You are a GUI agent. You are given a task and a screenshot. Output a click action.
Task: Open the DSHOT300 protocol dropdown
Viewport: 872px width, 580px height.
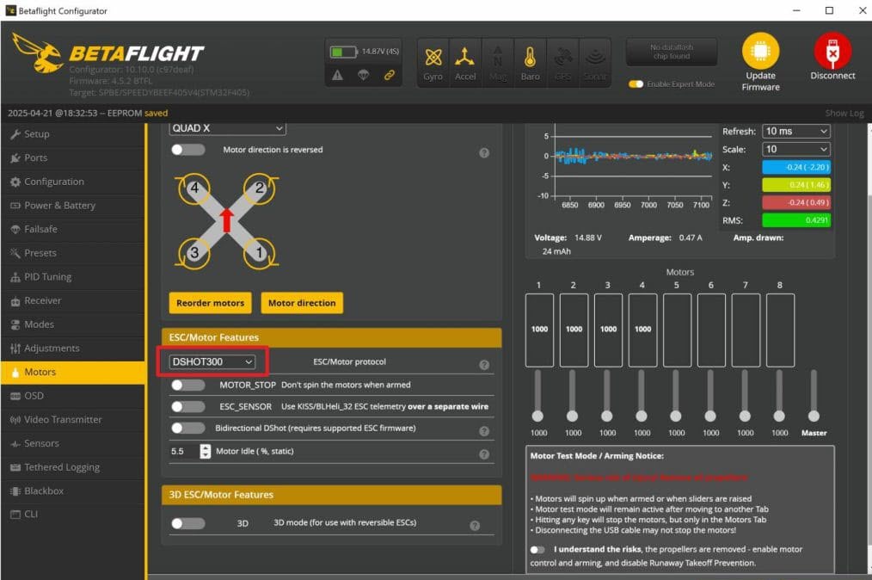tap(212, 361)
